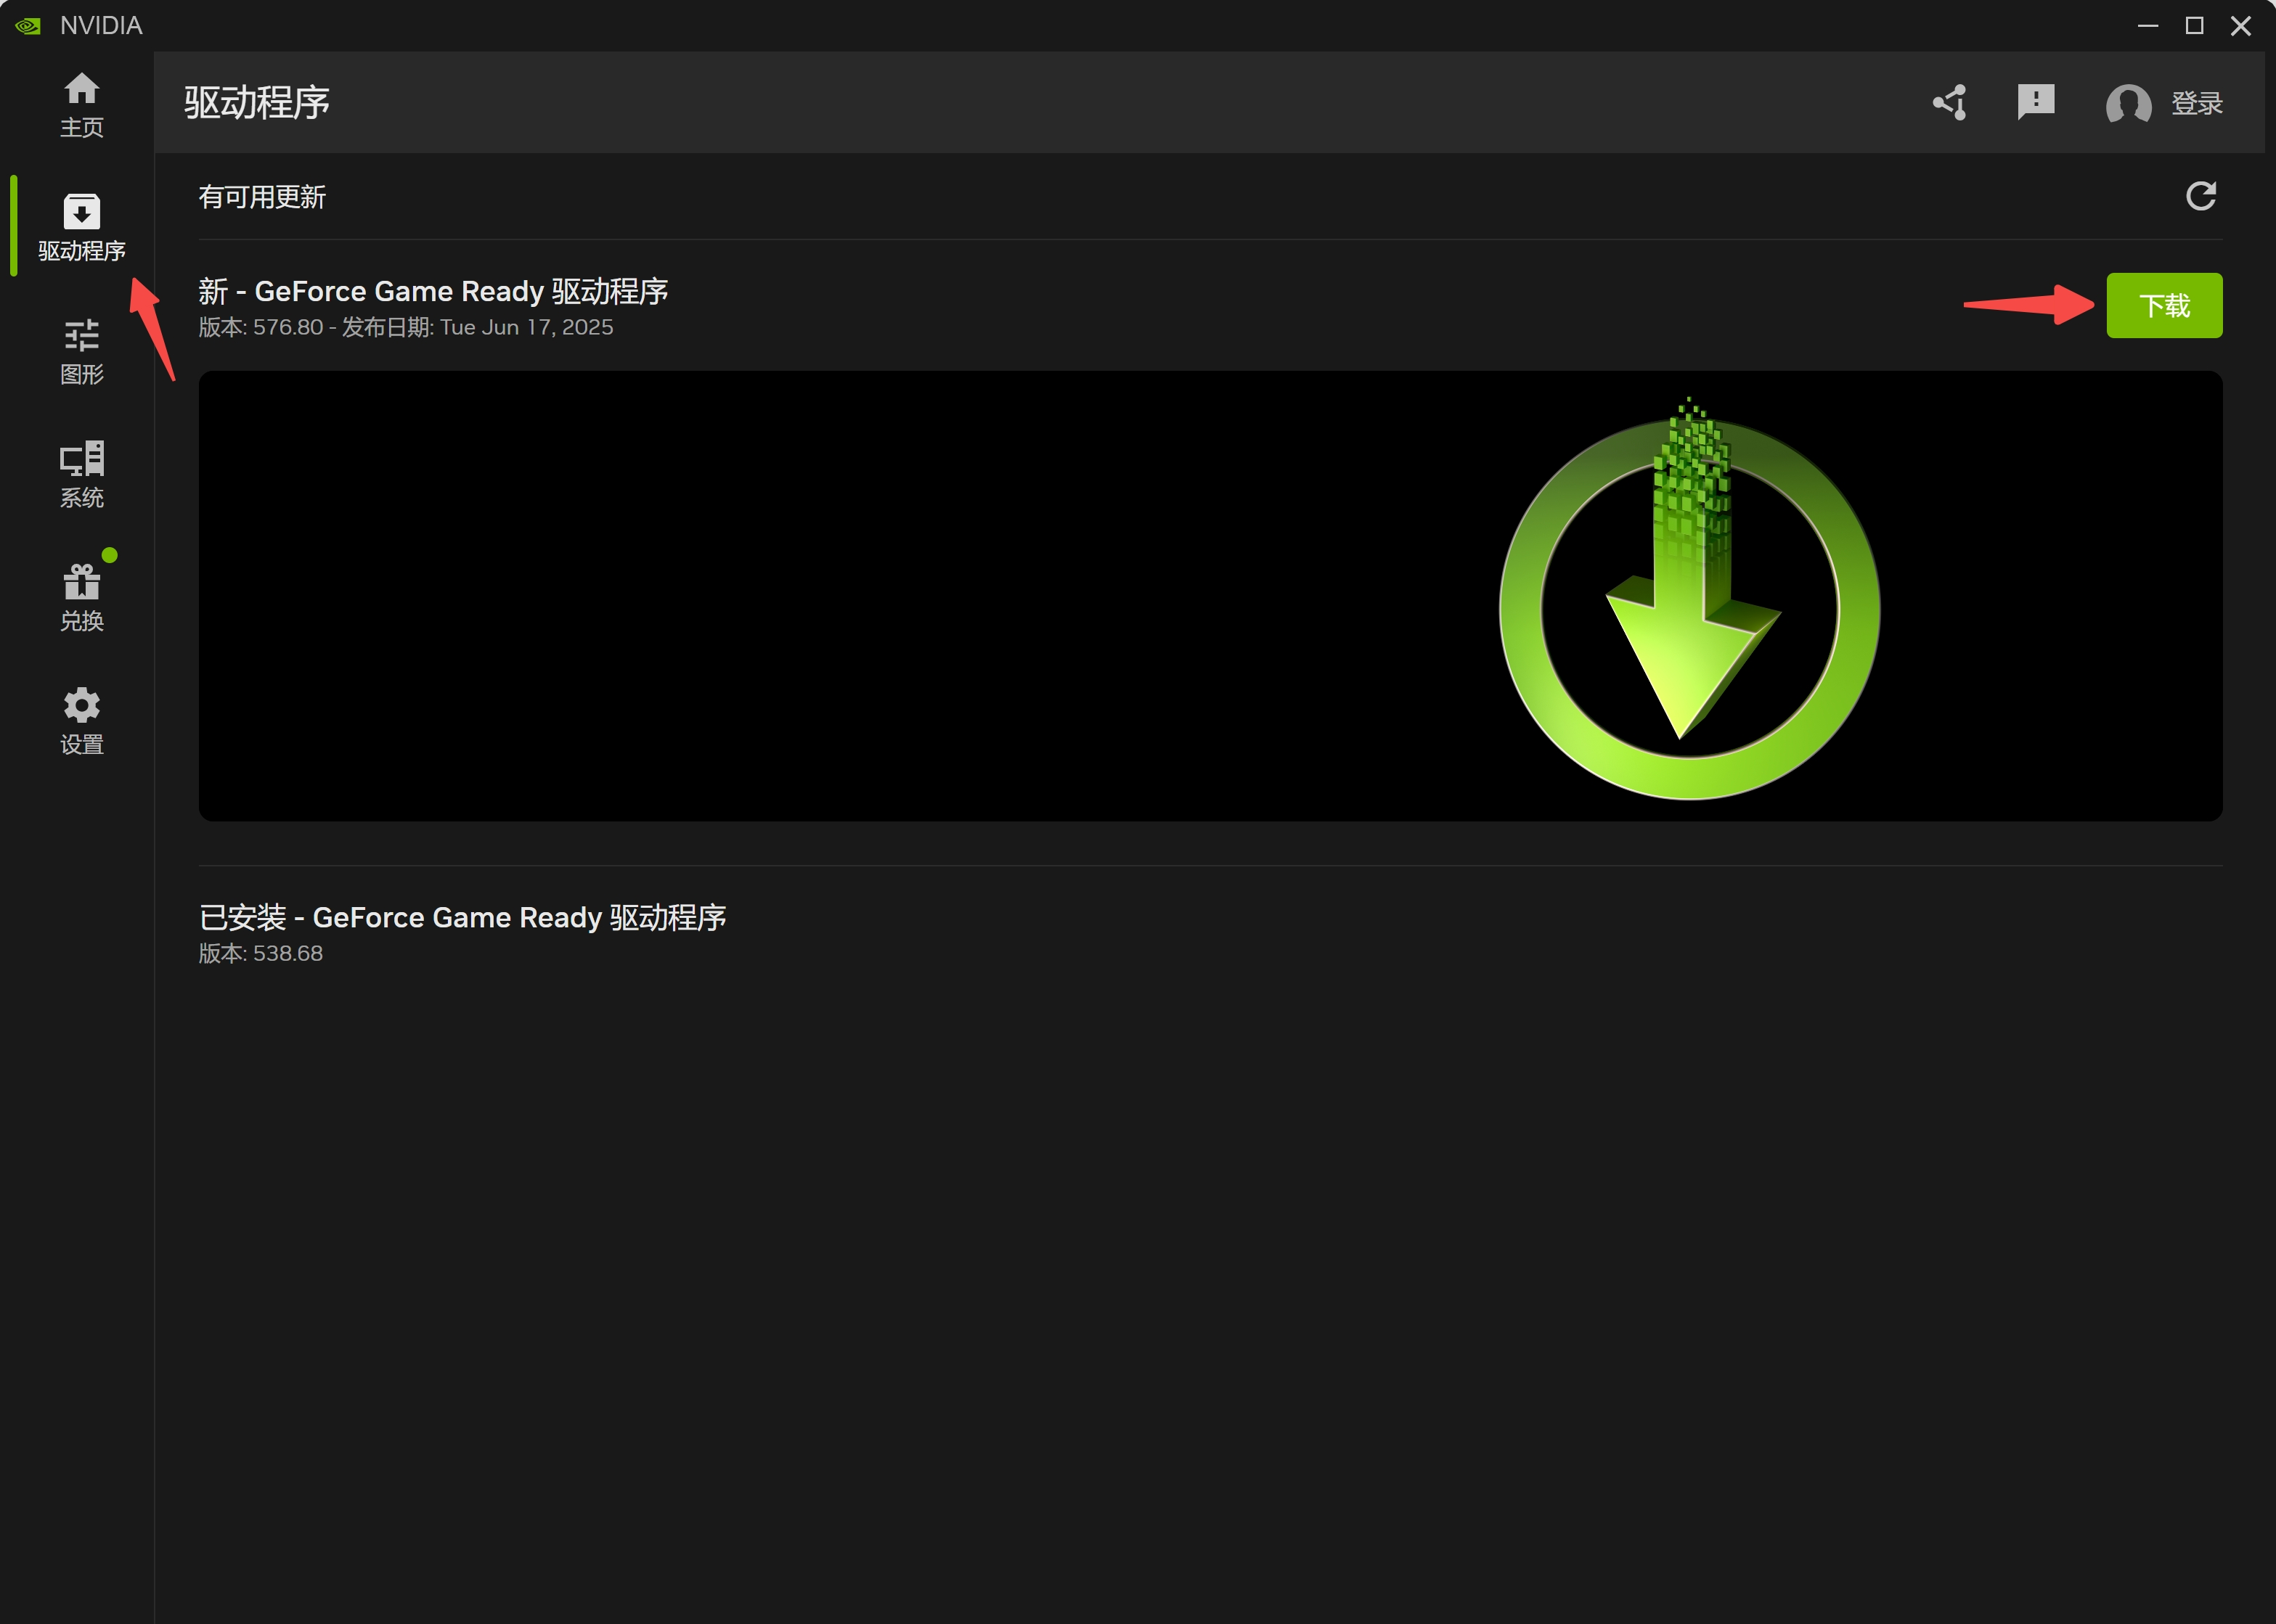Close the NVIDIA app window

[2241, 26]
